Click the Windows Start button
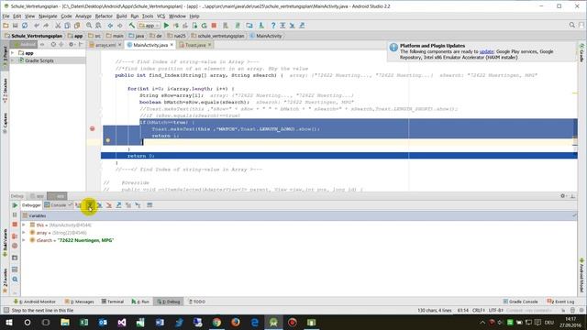Viewport: 587px width, 330px height. click(8, 322)
